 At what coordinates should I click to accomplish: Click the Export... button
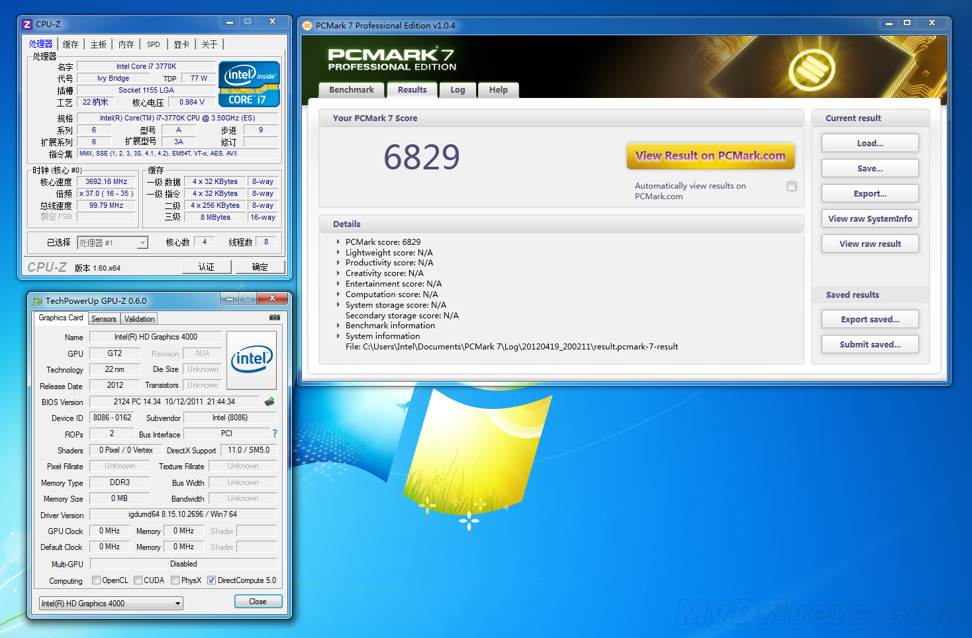pyautogui.click(x=869, y=194)
